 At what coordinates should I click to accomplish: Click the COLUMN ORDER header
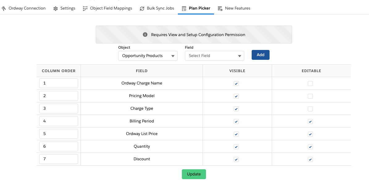pos(59,71)
